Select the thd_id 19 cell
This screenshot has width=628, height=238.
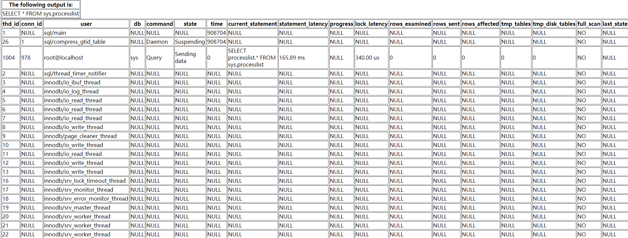(11, 208)
